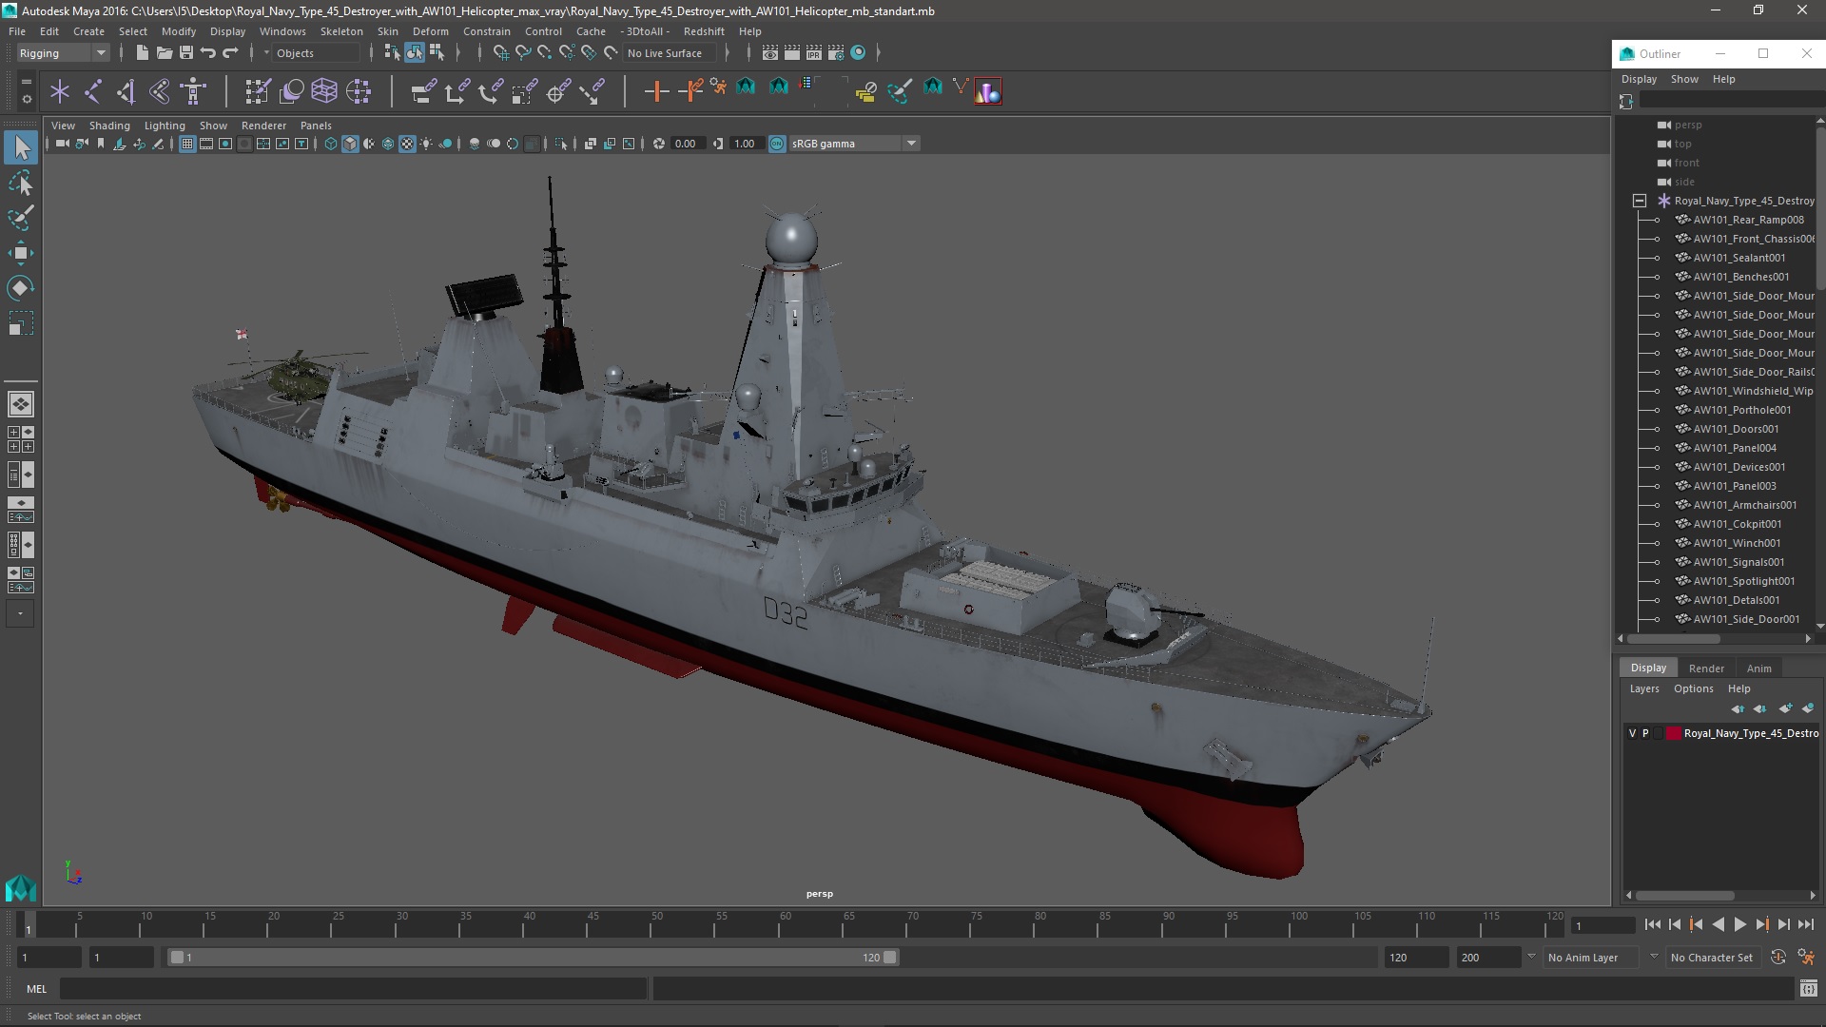Screen dimensions: 1826x1027
Task: Click the Create Joint tool on the shelf
Action: (92, 91)
